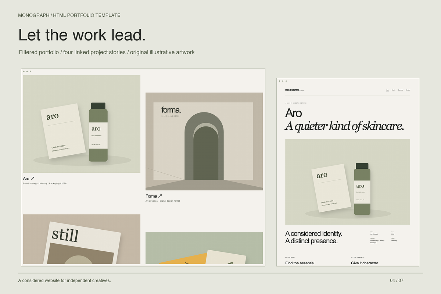Select 'A considered identity.' heading
The height and width of the screenshot is (294, 441).
pyautogui.click(x=313, y=233)
